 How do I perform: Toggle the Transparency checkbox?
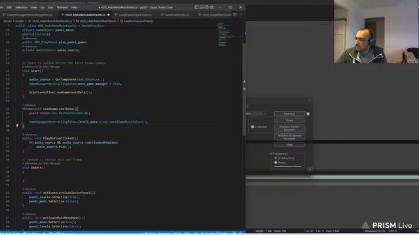pyautogui.click(x=271, y=154)
